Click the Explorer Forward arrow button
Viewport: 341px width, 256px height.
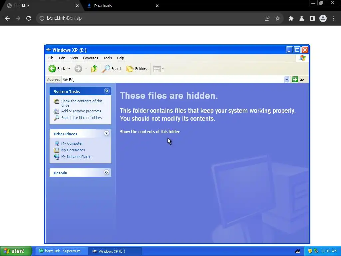[78, 69]
